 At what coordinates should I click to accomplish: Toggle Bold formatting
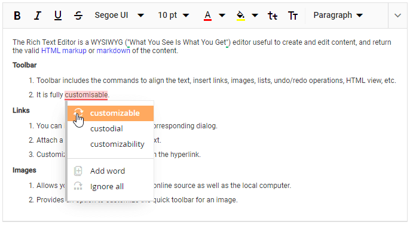pos(17,16)
